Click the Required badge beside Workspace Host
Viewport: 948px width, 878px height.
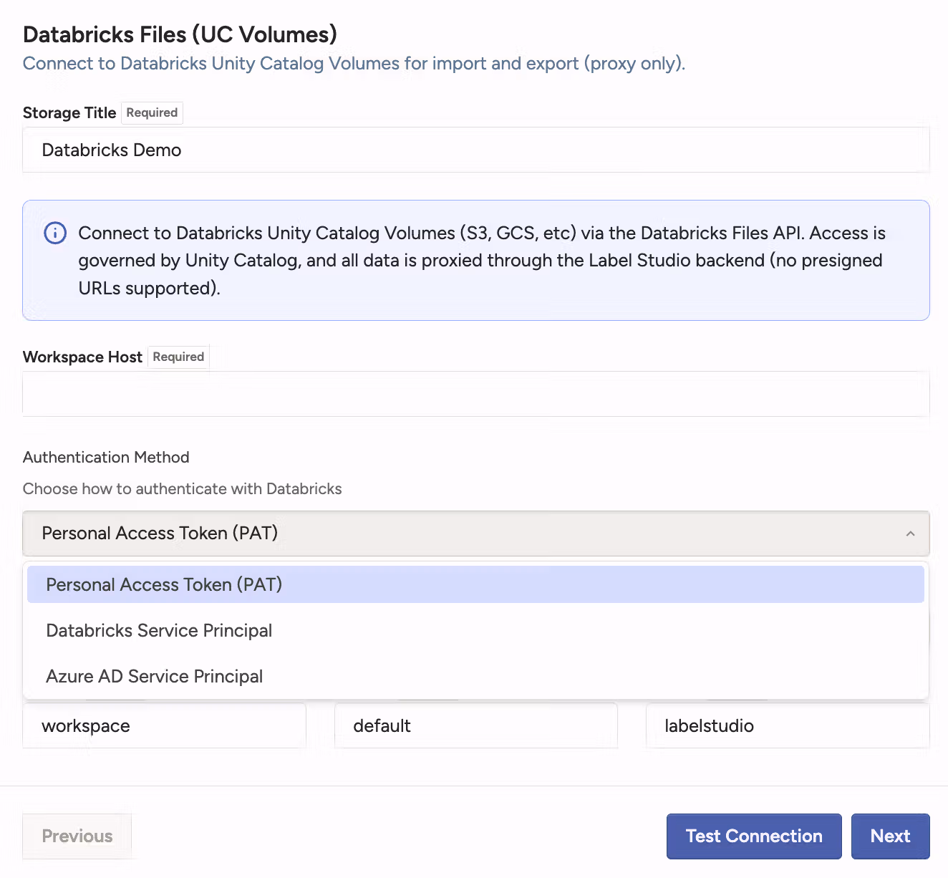pyautogui.click(x=178, y=357)
